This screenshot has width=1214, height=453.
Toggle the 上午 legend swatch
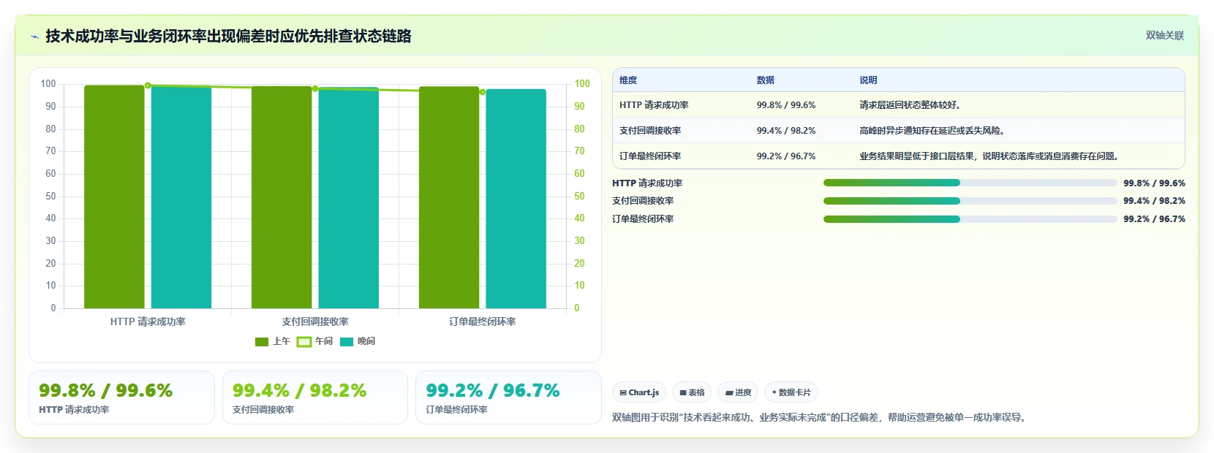point(262,342)
